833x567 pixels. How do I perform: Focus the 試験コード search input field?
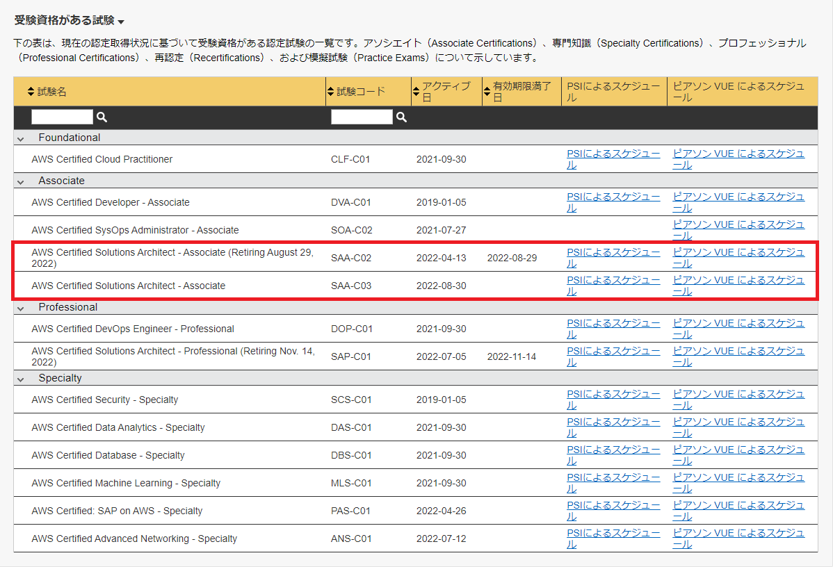pyautogui.click(x=362, y=117)
